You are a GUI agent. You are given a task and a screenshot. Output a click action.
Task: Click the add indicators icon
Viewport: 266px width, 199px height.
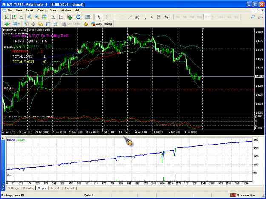[x=69, y=17]
